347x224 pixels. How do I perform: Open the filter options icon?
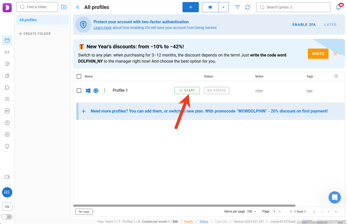238,7
